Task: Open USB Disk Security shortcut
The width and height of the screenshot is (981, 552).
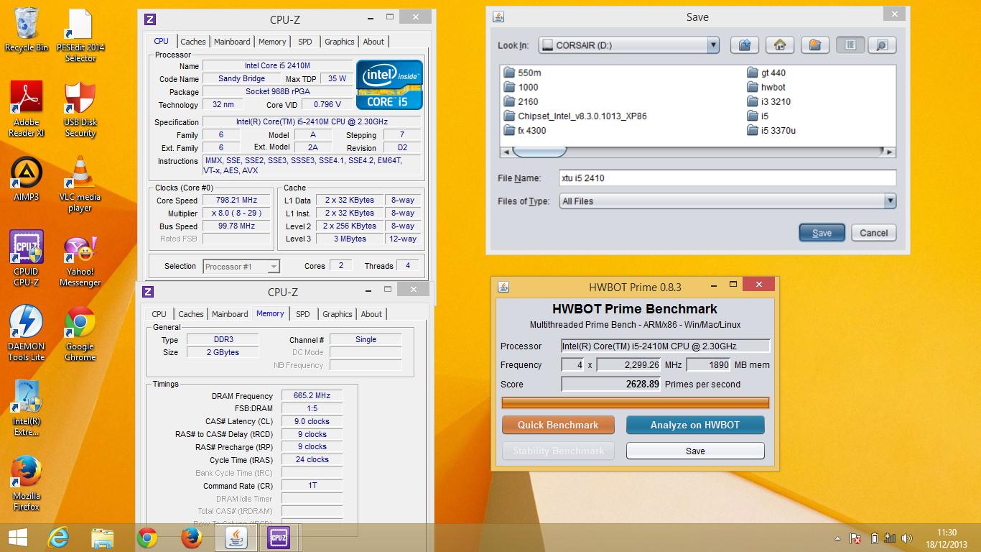Action: click(80, 109)
